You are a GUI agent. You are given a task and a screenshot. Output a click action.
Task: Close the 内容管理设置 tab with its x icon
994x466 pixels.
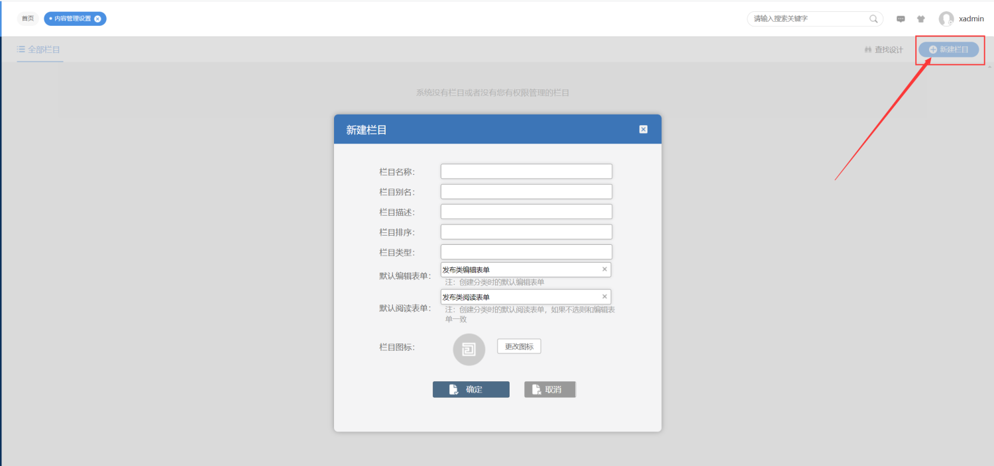[98, 19]
